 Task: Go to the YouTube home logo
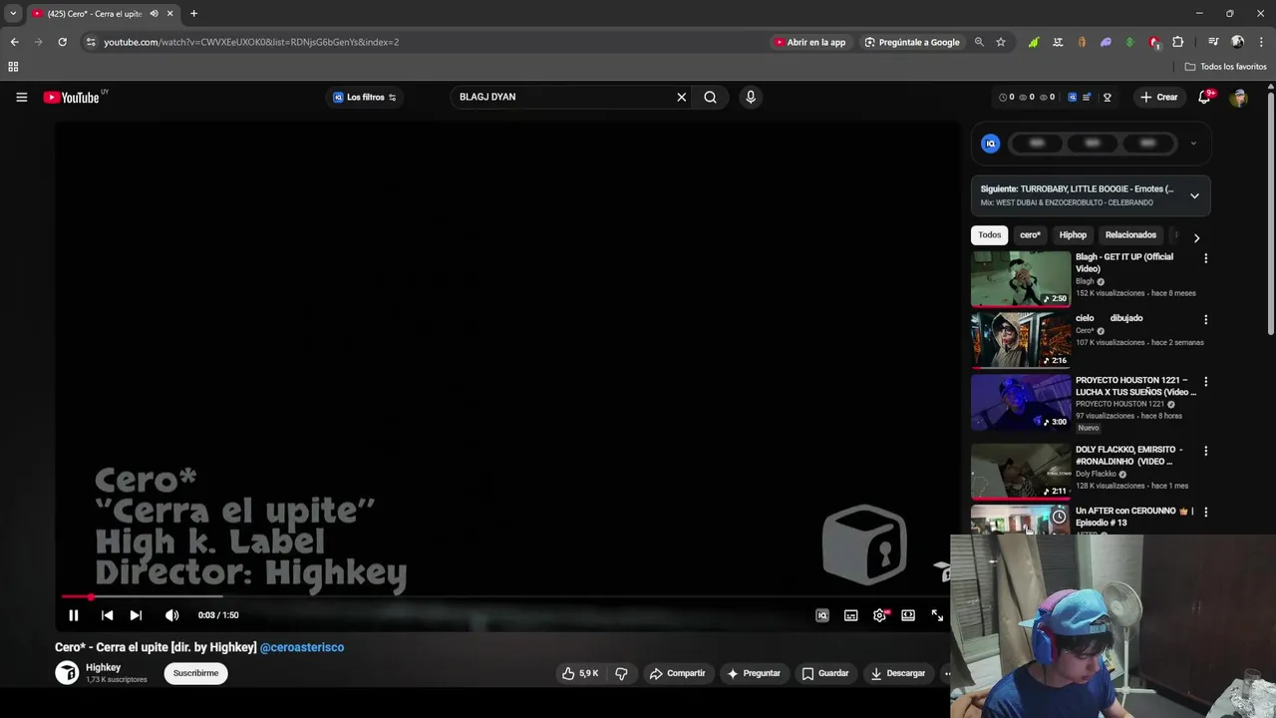pos(72,97)
